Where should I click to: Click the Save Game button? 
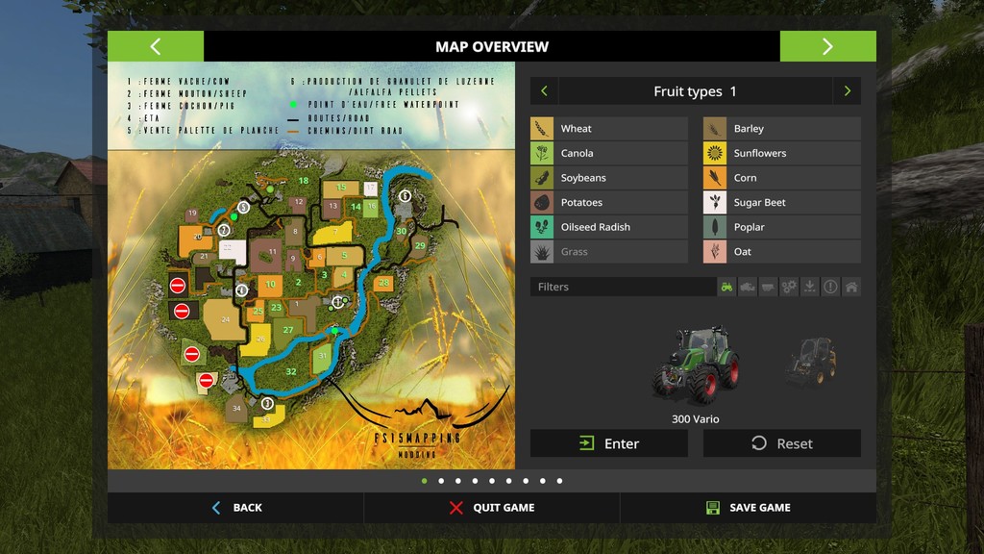(x=748, y=508)
